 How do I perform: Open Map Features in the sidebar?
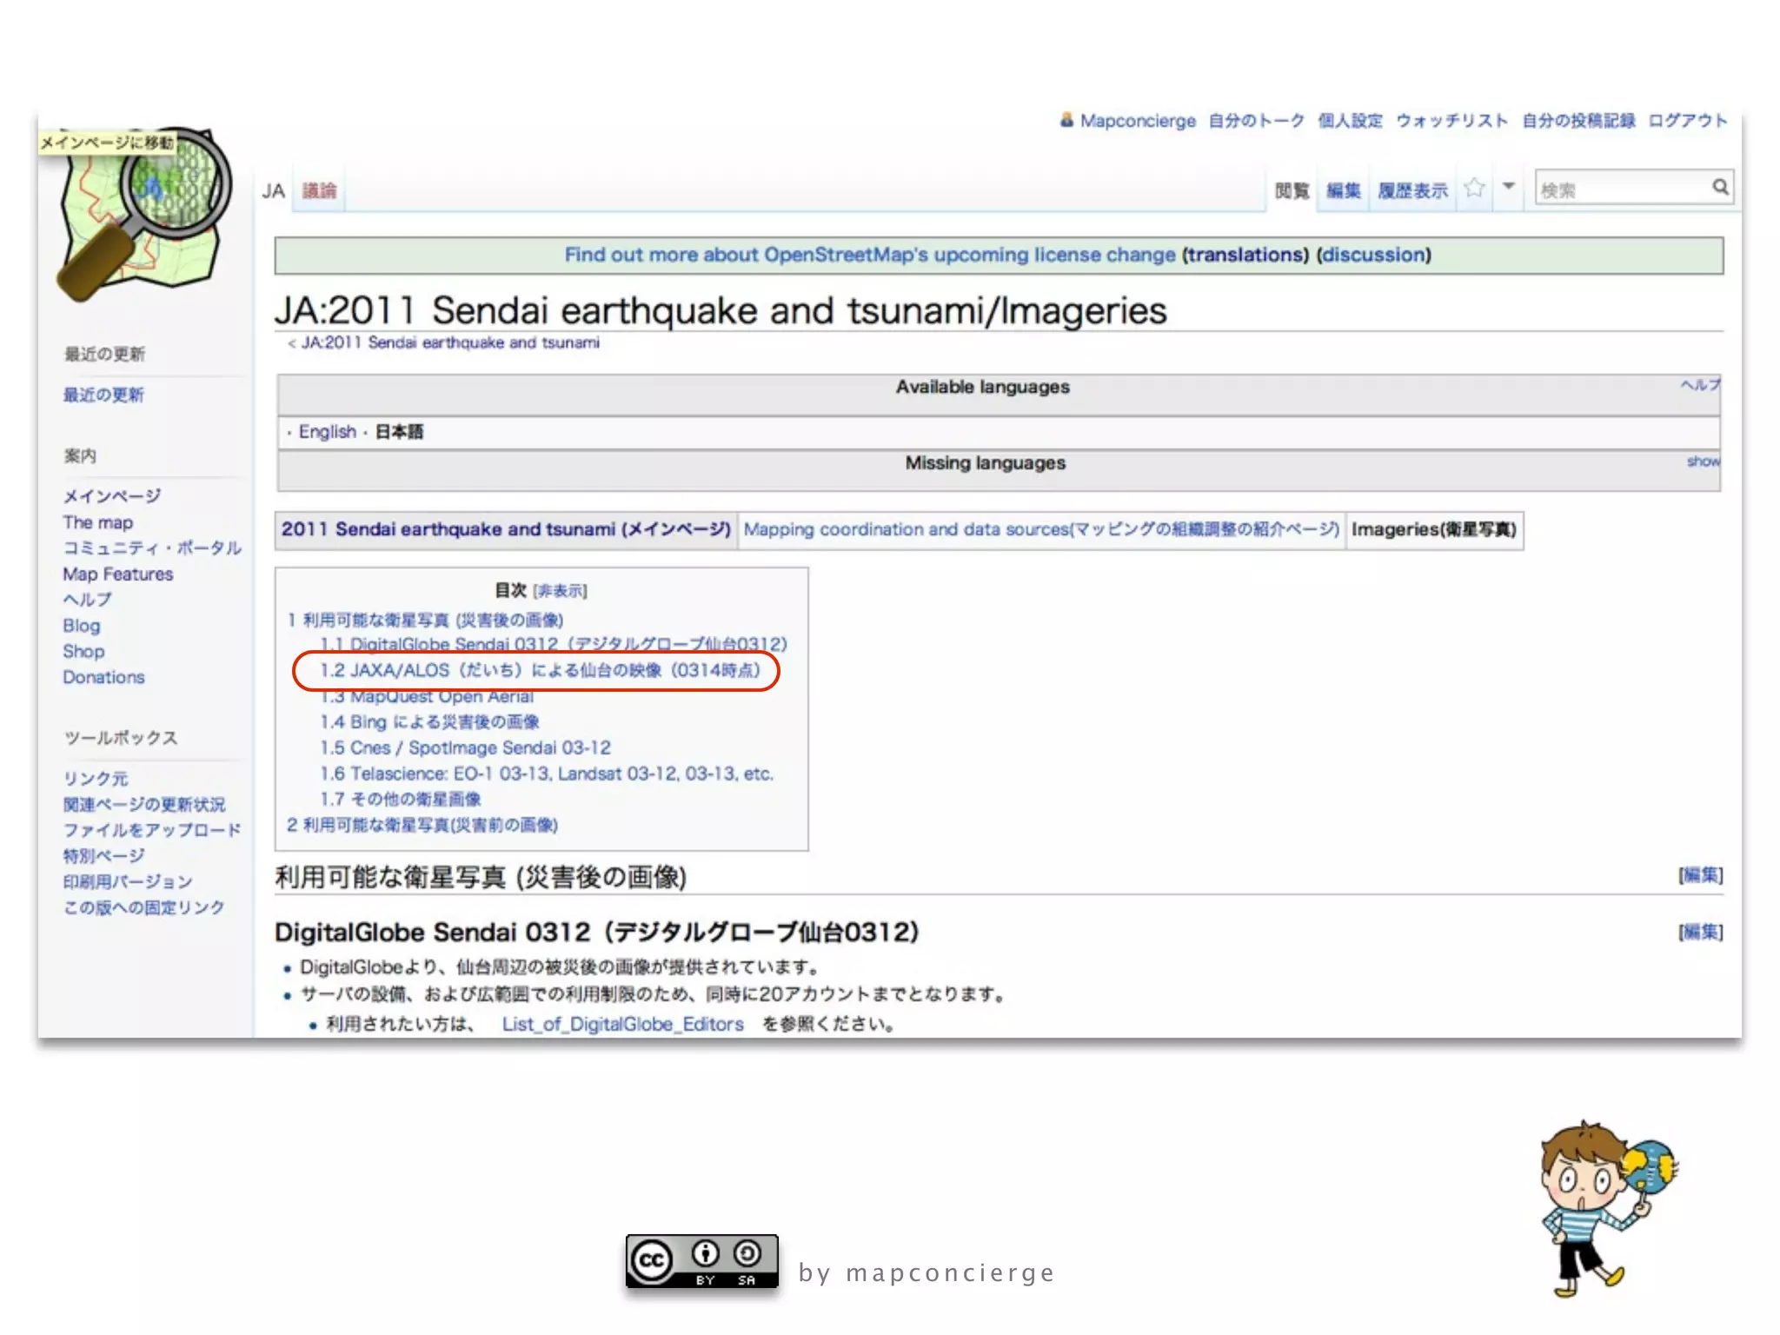(x=117, y=575)
